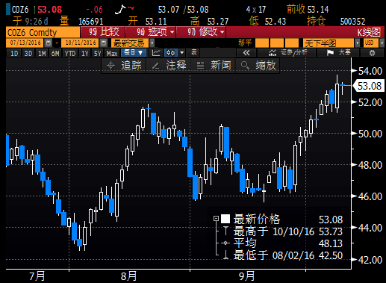Open the table view (表) icon

pos(194,52)
